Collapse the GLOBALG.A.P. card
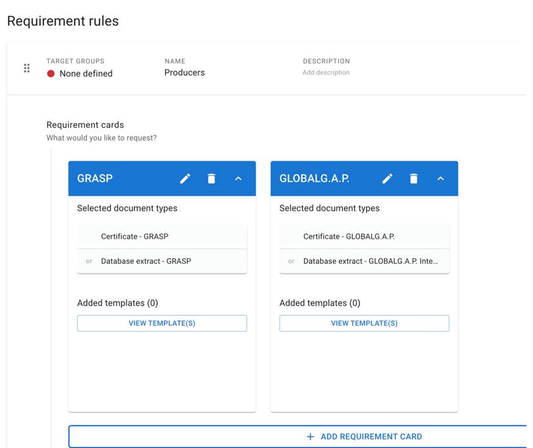This screenshot has width=533, height=448. click(x=441, y=178)
